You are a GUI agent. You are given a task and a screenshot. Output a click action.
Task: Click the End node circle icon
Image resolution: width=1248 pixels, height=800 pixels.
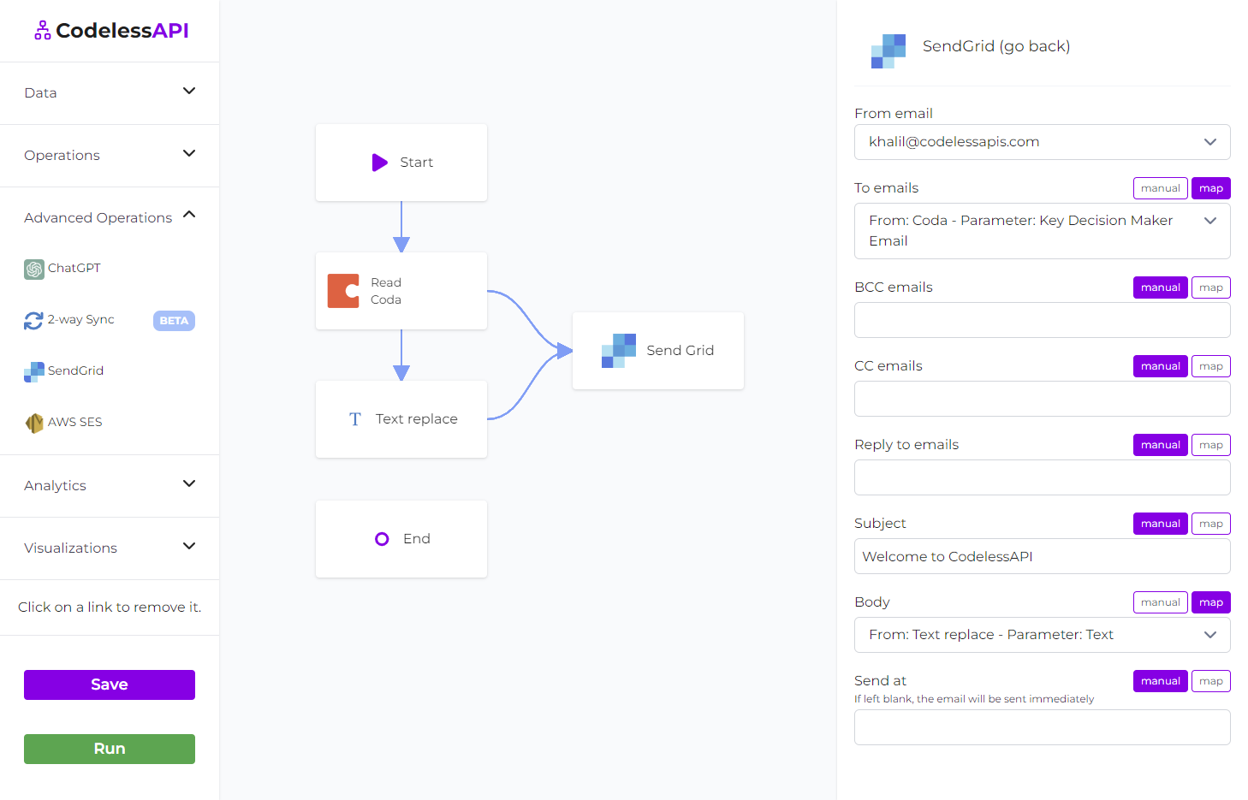point(382,539)
